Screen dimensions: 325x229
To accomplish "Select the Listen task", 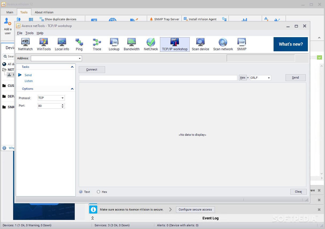I will [29, 81].
